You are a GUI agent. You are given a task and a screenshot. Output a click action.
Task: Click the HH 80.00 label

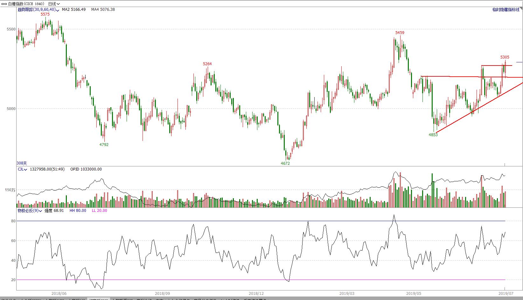click(78, 211)
